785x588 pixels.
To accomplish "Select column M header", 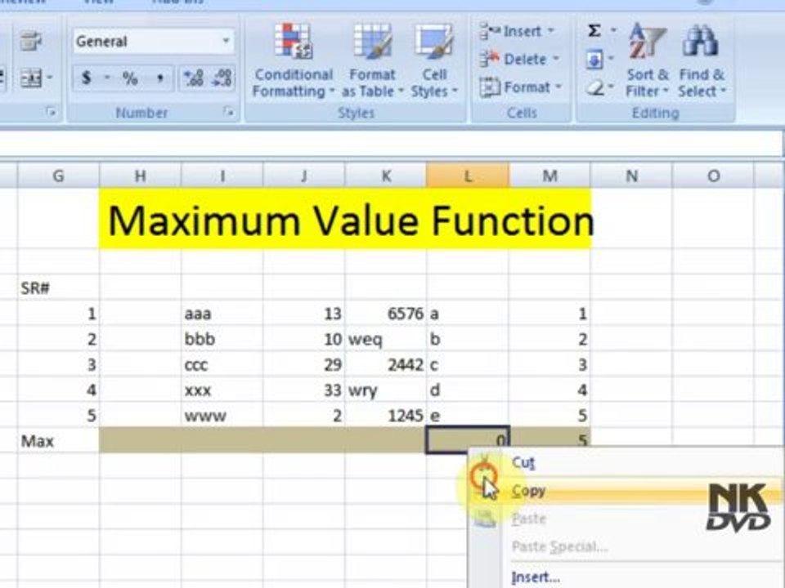I will click(x=549, y=176).
